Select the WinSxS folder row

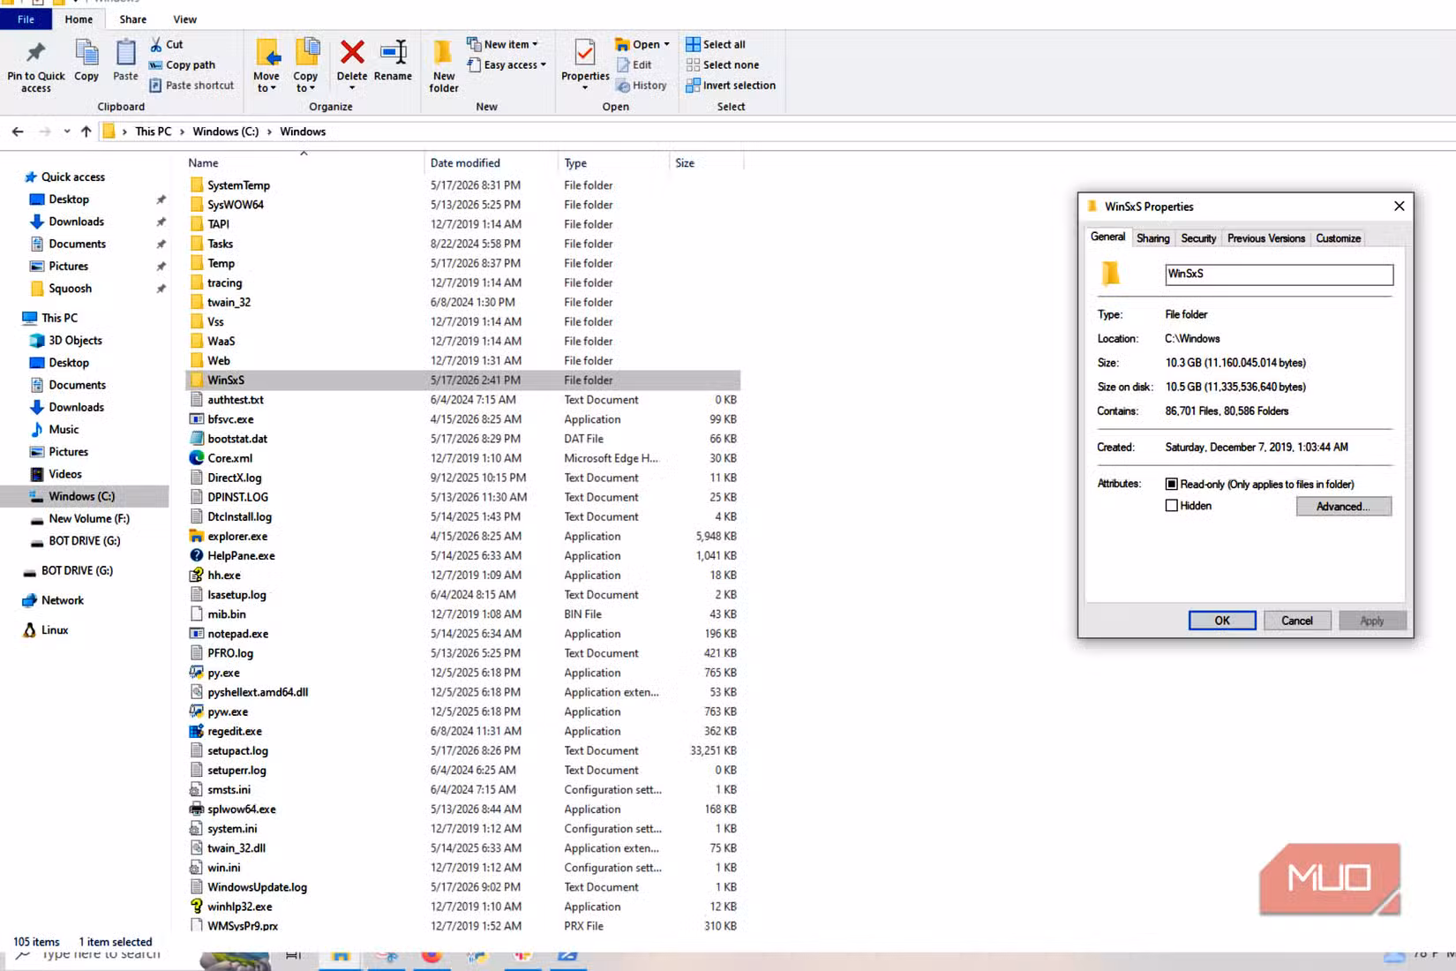(463, 380)
